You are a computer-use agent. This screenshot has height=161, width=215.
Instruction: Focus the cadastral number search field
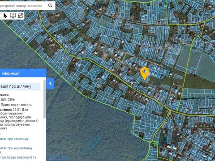22,6
